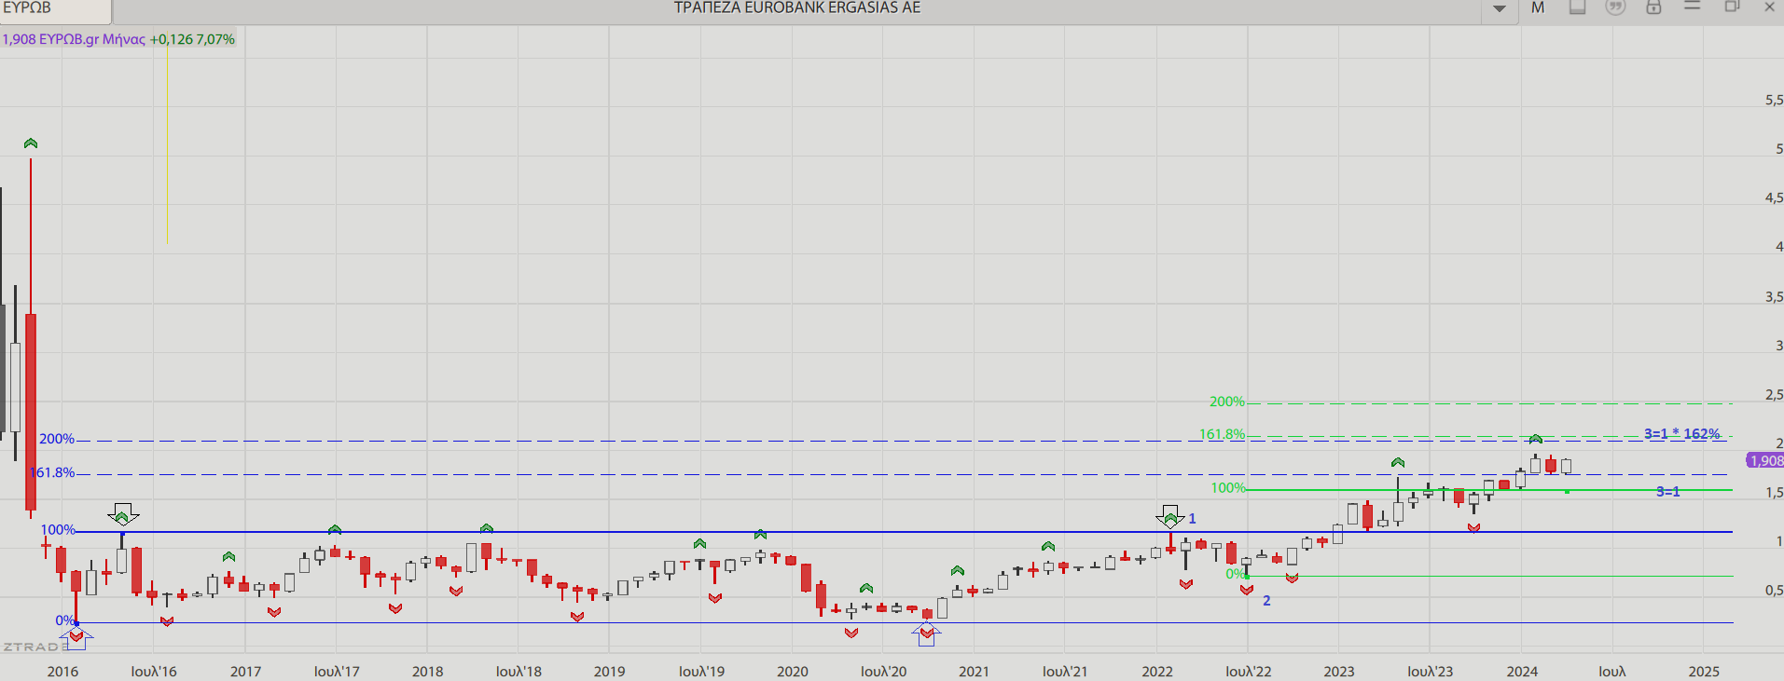Select the current price tag 1,908
This screenshot has height=681, width=1784.
point(1764,460)
